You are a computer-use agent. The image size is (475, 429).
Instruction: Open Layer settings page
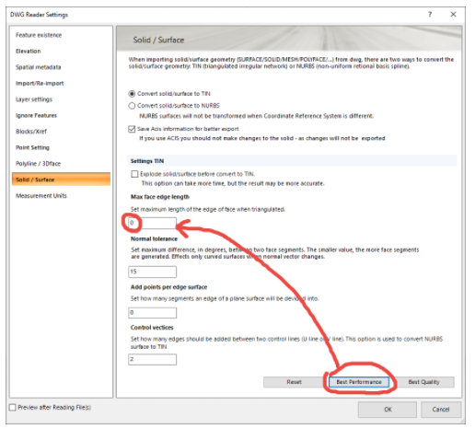click(34, 99)
